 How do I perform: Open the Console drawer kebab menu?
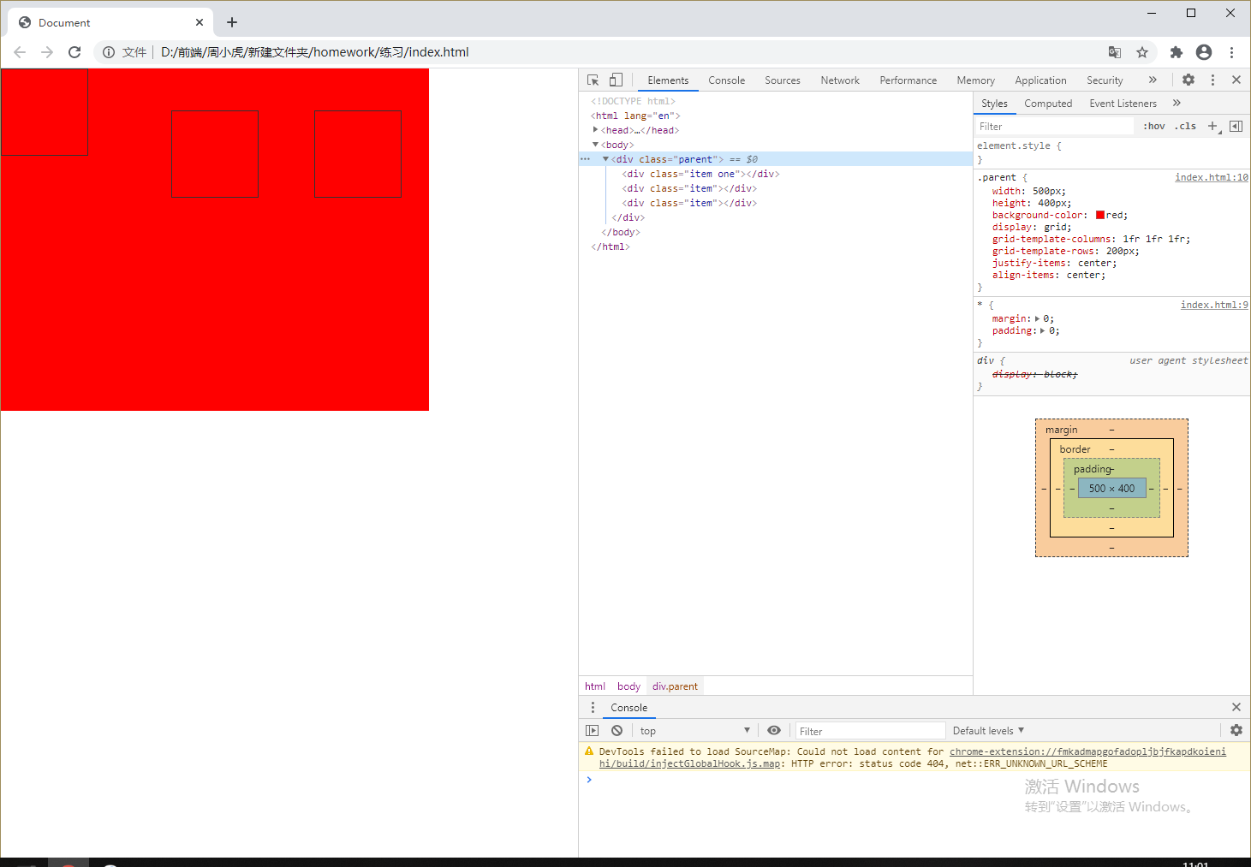click(x=593, y=707)
